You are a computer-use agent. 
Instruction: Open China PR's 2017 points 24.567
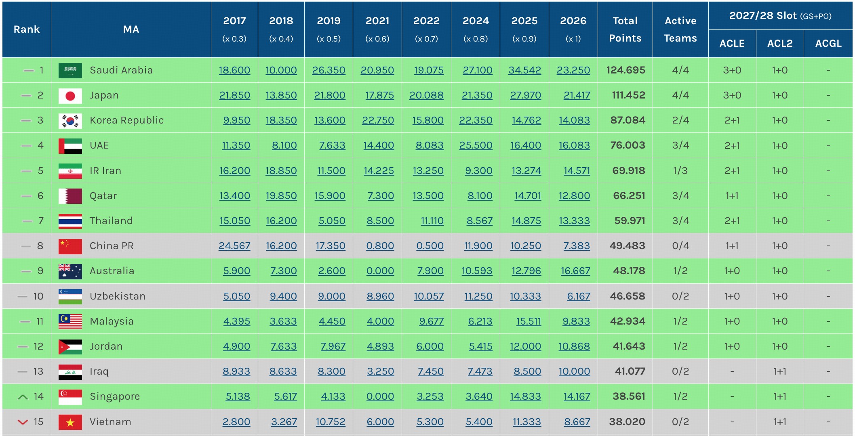(234, 246)
